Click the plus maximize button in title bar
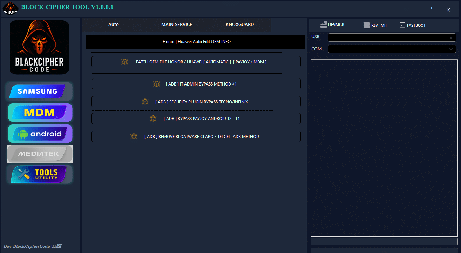Screen dimensions: 461x253 431,8
